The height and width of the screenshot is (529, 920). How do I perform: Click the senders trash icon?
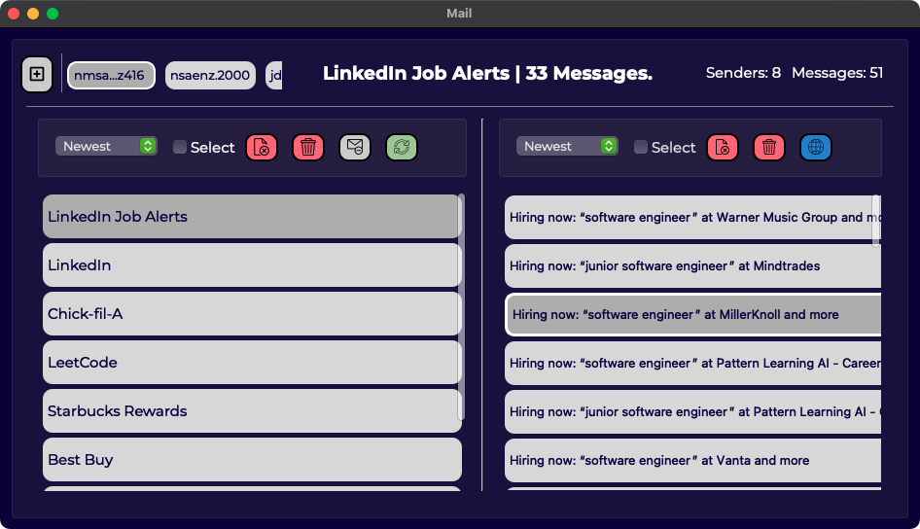(308, 147)
